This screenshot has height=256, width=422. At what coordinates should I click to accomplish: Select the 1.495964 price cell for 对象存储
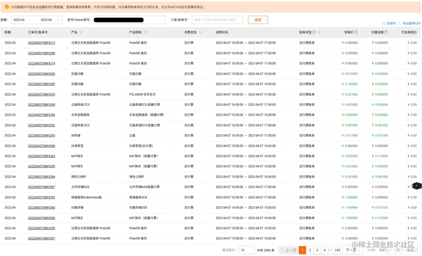coord(350,208)
